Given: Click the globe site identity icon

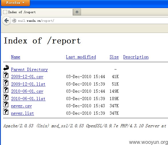Looking at the screenshot, I should (x=14, y=21).
